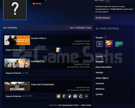Open the İstek Listesi link

[86, 105]
